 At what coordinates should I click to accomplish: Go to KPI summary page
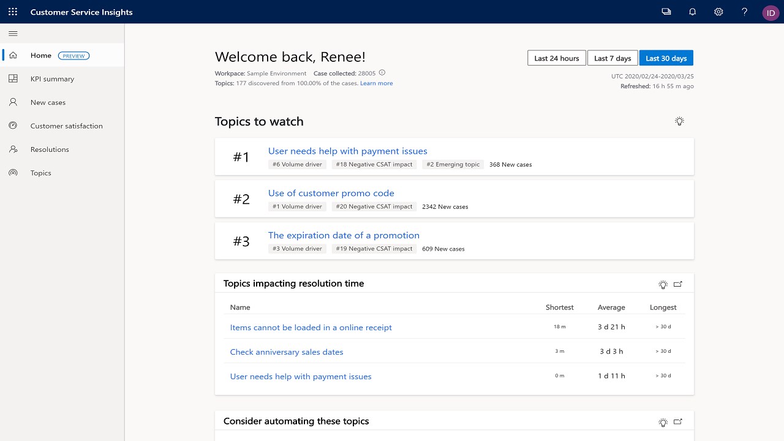(x=52, y=79)
